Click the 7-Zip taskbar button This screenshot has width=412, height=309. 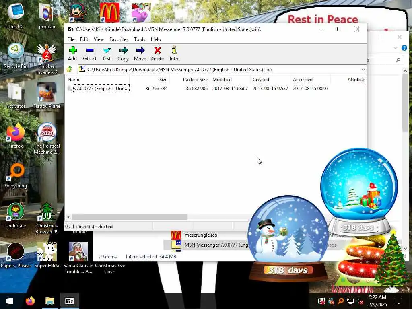(x=70, y=301)
